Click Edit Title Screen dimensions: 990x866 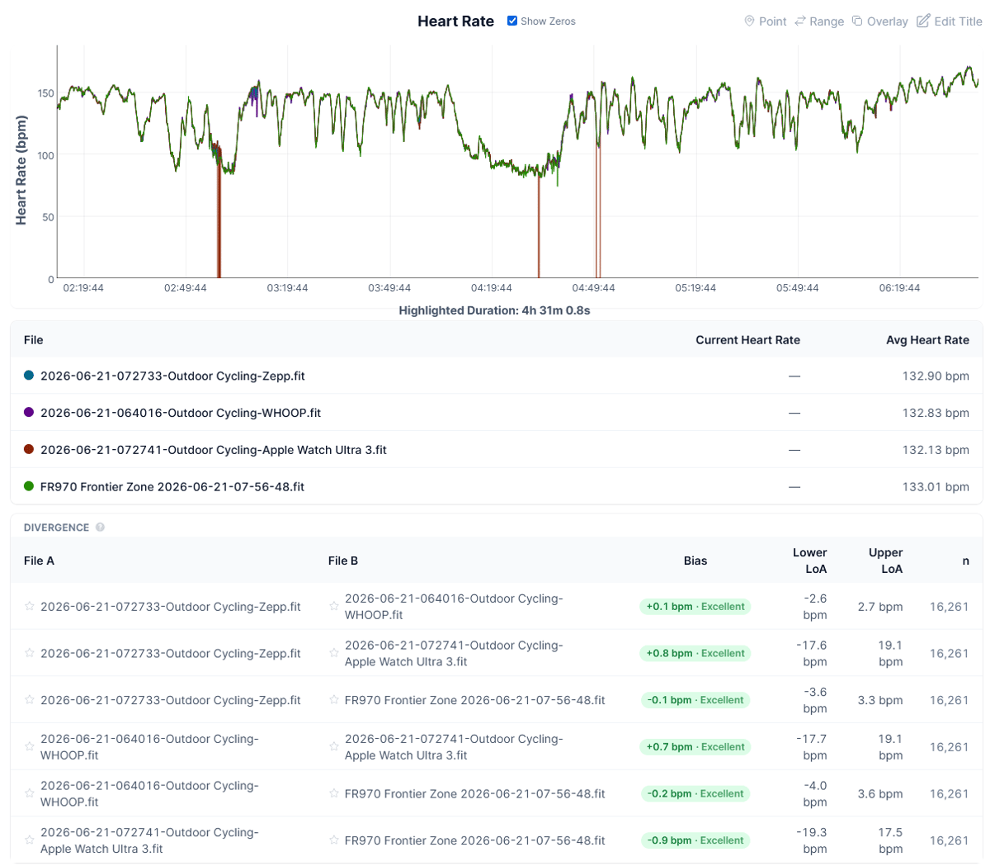point(950,21)
